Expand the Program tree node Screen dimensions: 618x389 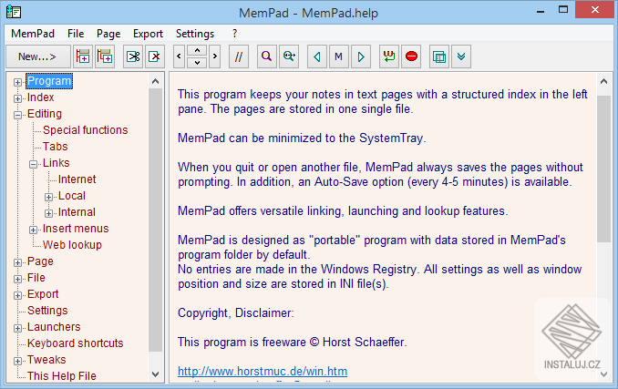pyautogui.click(x=17, y=82)
